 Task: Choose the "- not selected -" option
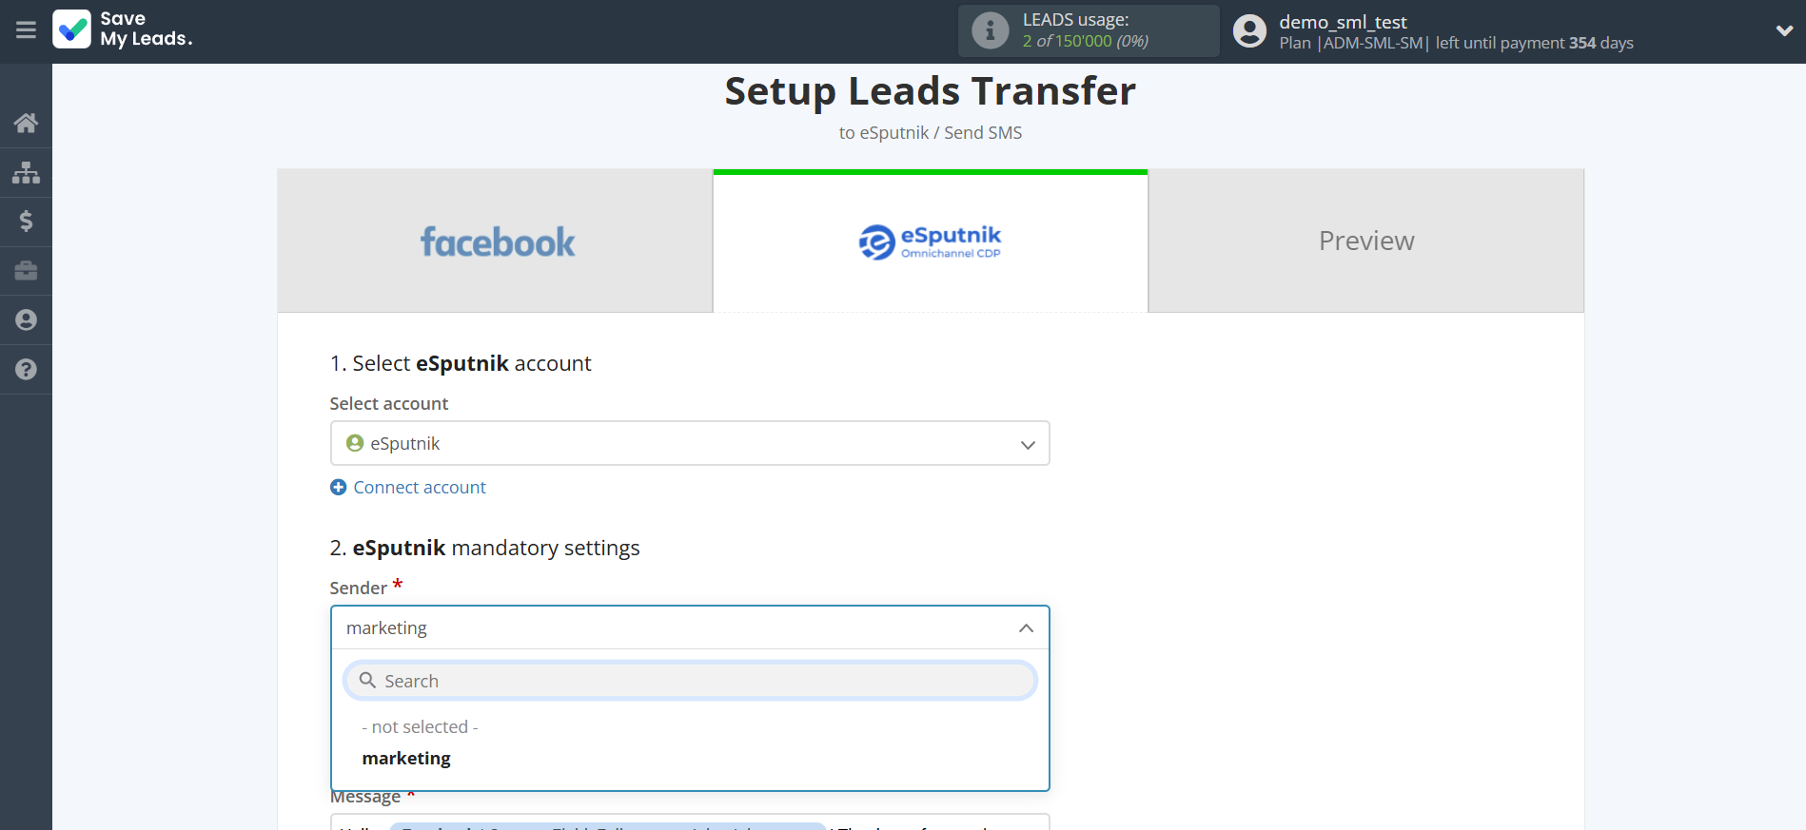pyautogui.click(x=420, y=727)
